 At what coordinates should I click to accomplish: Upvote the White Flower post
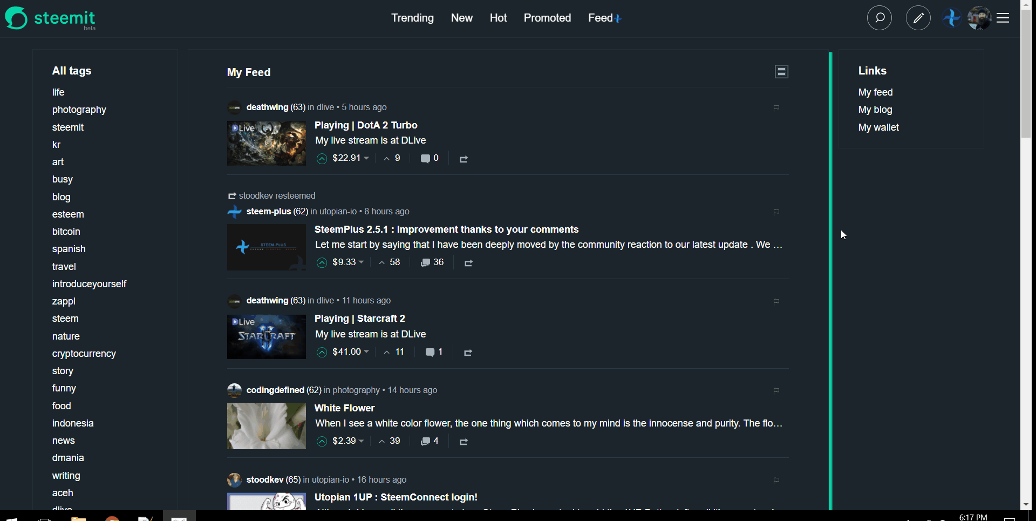pos(322,441)
